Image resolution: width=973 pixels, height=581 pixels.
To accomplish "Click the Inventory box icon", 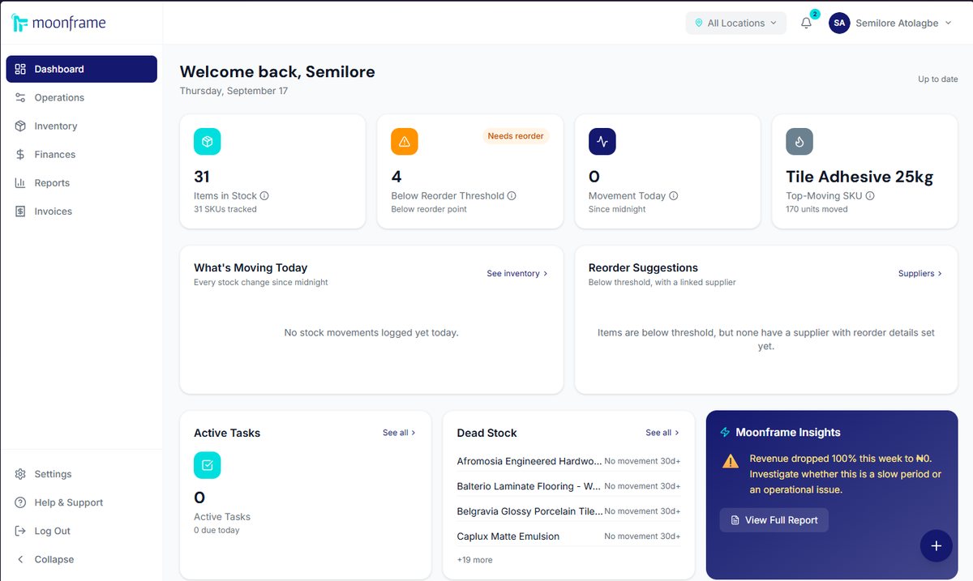I will click(x=20, y=126).
